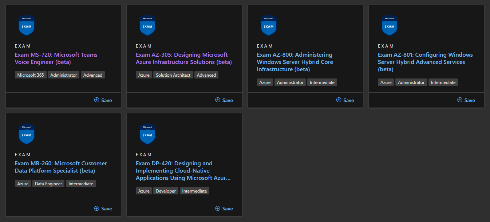Click the Microsoft 365 tag on MS-720 card
Viewport: 490px width, 222px height.
(x=31, y=75)
